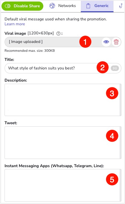Select the Generic tab

pyautogui.click(x=97, y=6)
